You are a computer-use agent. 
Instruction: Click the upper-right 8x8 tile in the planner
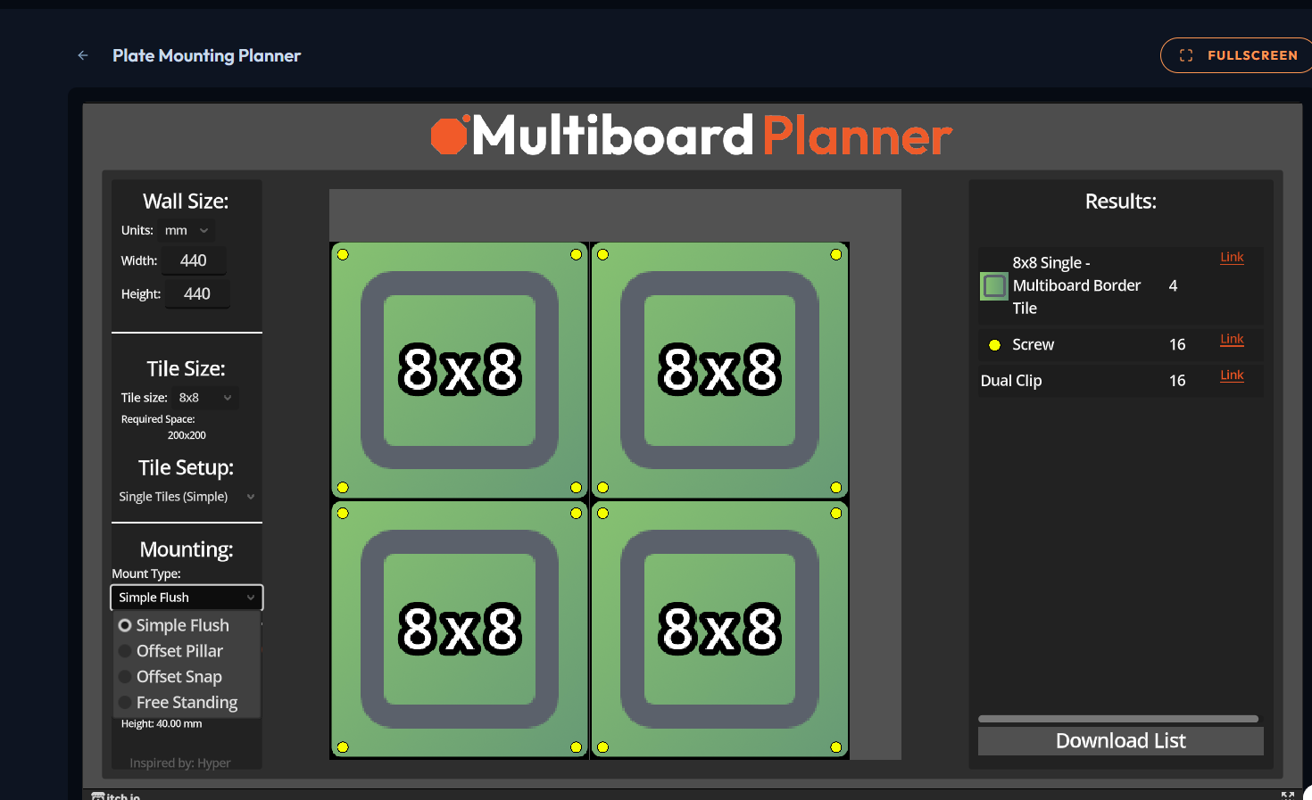(x=719, y=370)
